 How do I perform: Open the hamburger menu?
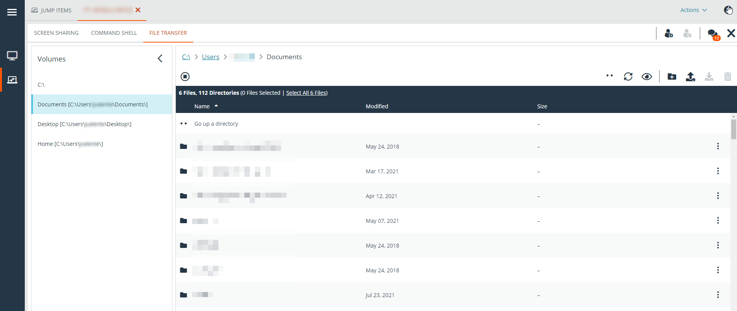[12, 12]
